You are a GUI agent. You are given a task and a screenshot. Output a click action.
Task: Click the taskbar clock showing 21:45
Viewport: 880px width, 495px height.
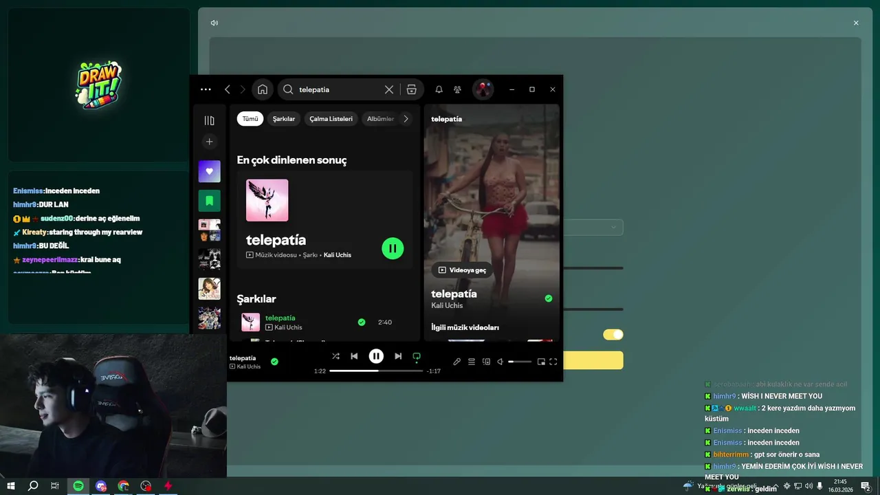[x=840, y=486]
